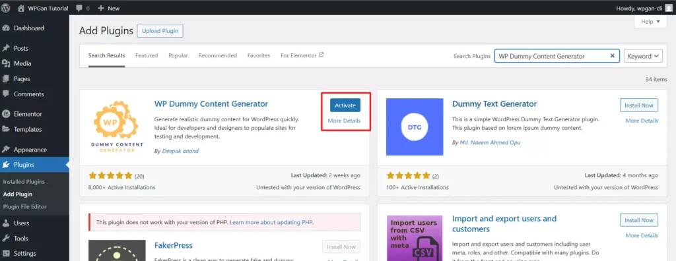The height and width of the screenshot is (261, 676).
Task: Click the Tools wrench icon in sidebar
Action: coord(6,238)
